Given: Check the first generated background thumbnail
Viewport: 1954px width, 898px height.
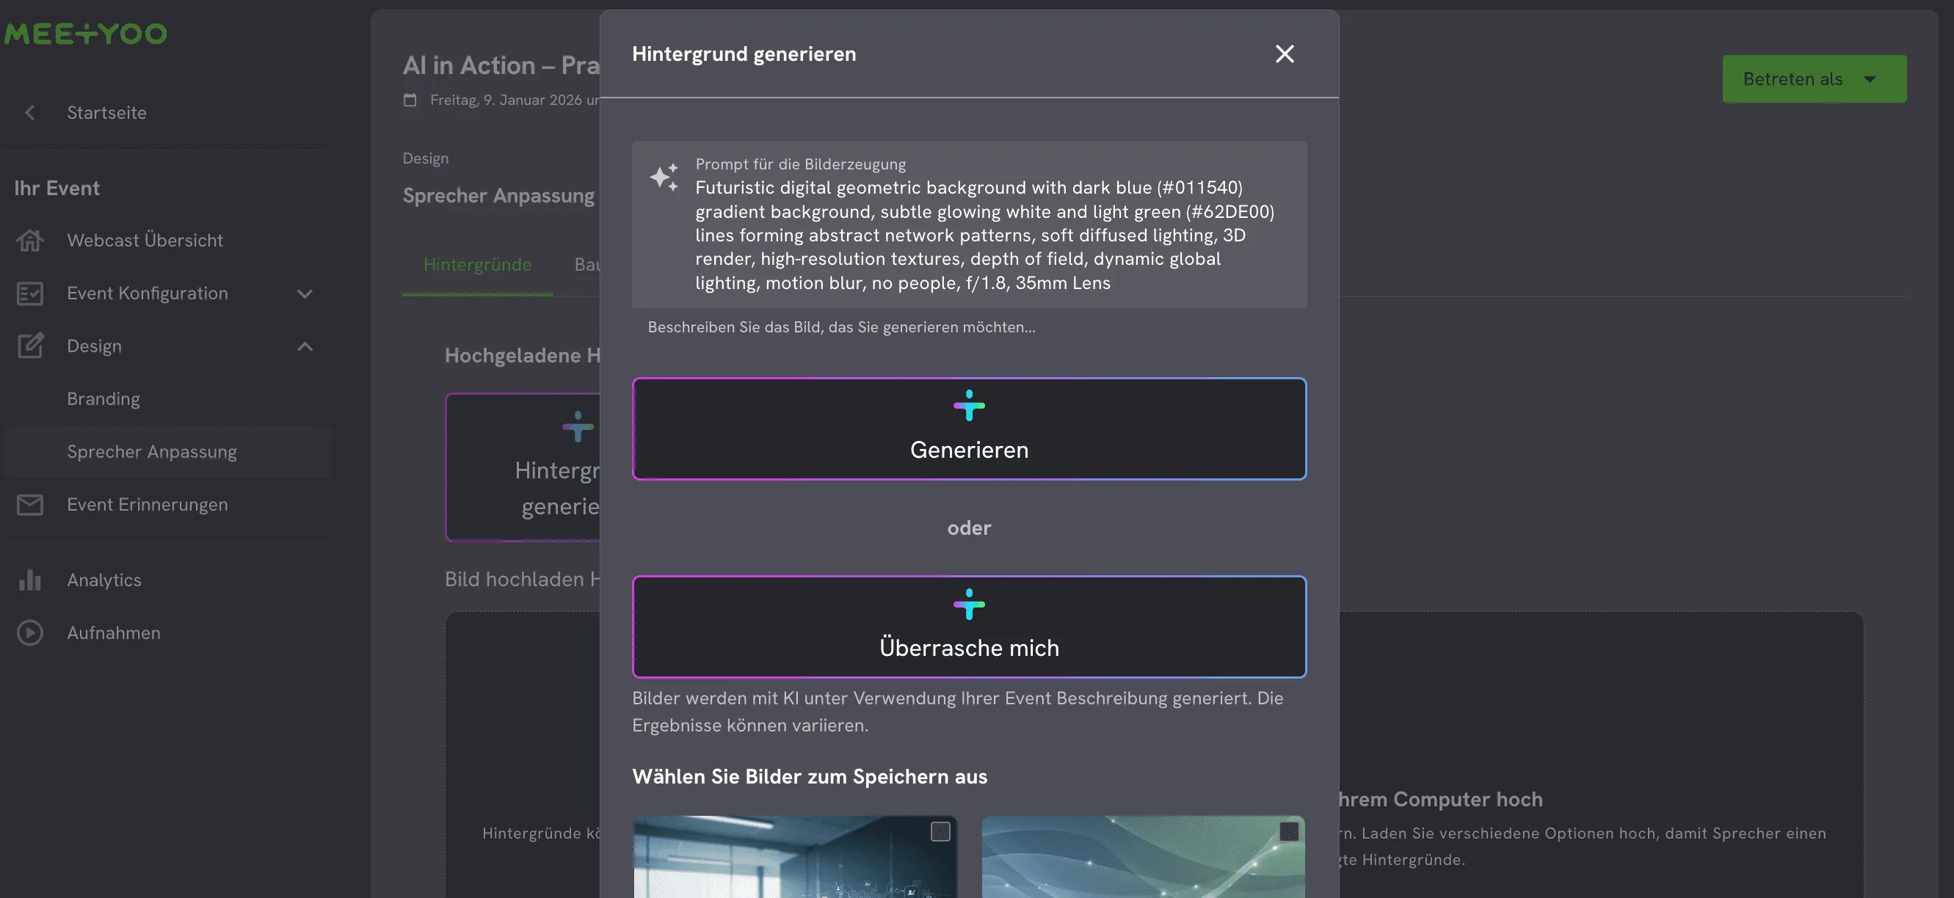Looking at the screenshot, I should pos(942,832).
